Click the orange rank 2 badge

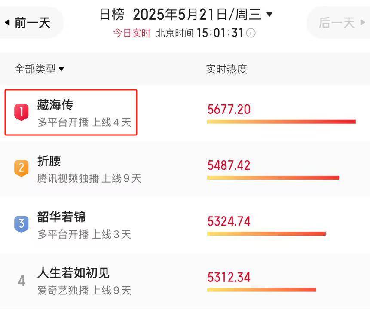pyautogui.click(x=21, y=168)
